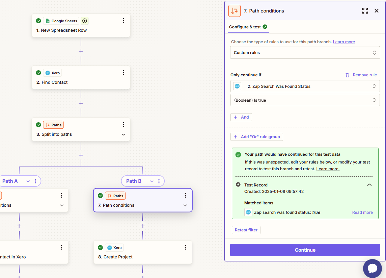This screenshot has height=278, width=386.
Task: Click the Paths icon in panel header
Action: pyautogui.click(x=235, y=11)
